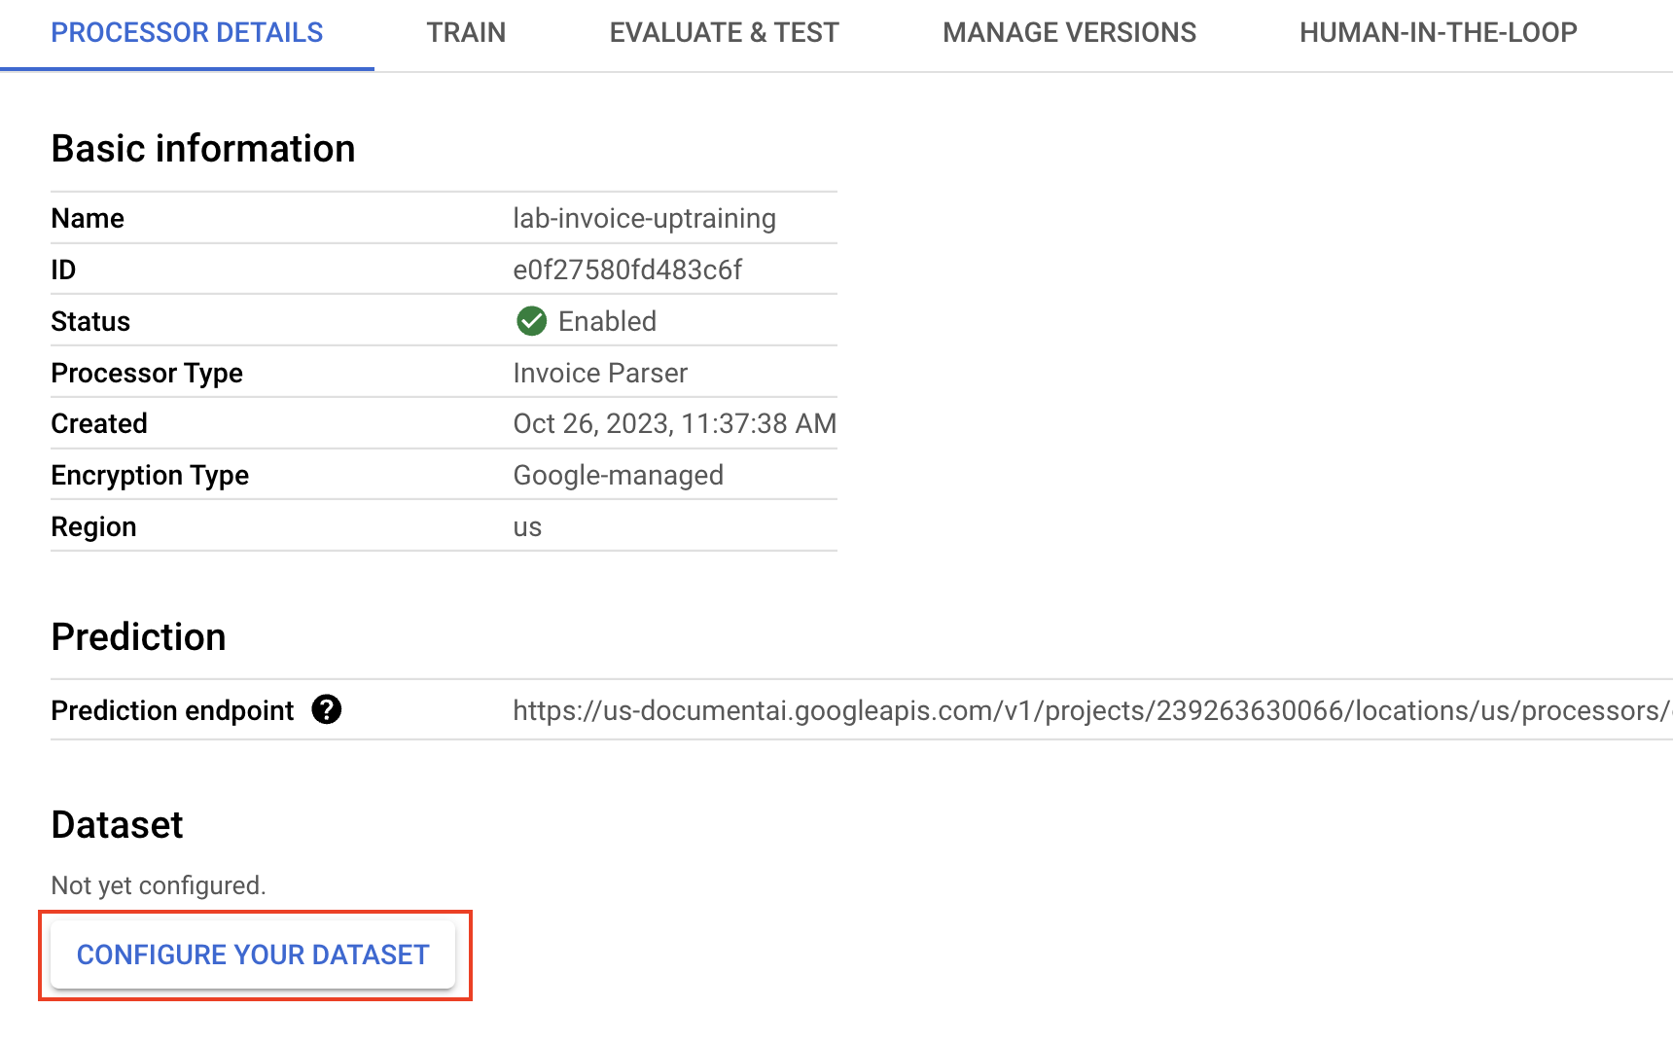Go to the Evaluate & Test tab

pyautogui.click(x=724, y=33)
